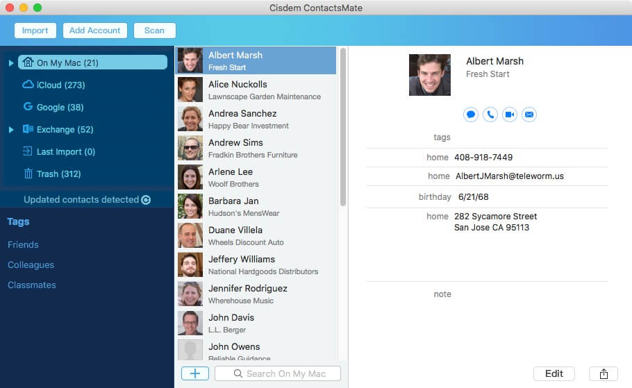Select the Colleagues tag
The image size is (632, 388).
pyautogui.click(x=31, y=264)
